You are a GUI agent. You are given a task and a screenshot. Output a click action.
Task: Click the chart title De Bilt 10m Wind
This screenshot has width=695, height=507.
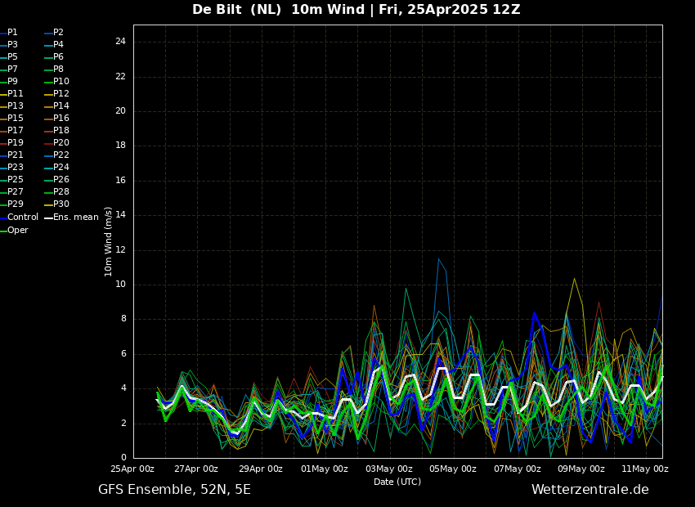(x=356, y=10)
